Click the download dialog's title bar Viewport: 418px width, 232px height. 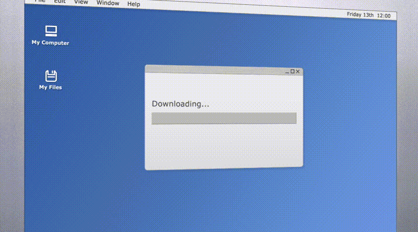click(x=213, y=69)
